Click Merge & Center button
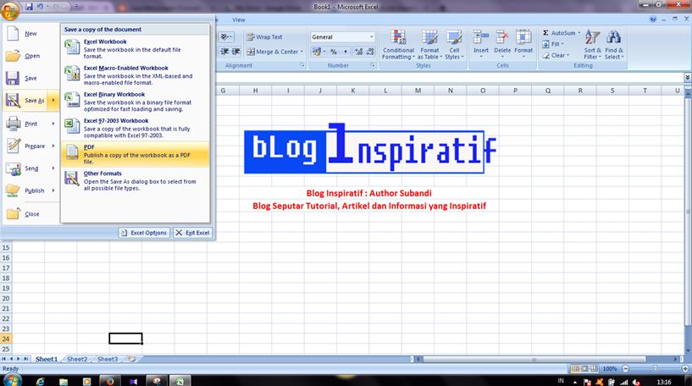Image resolution: width=692 pixels, height=386 pixels. (272, 52)
